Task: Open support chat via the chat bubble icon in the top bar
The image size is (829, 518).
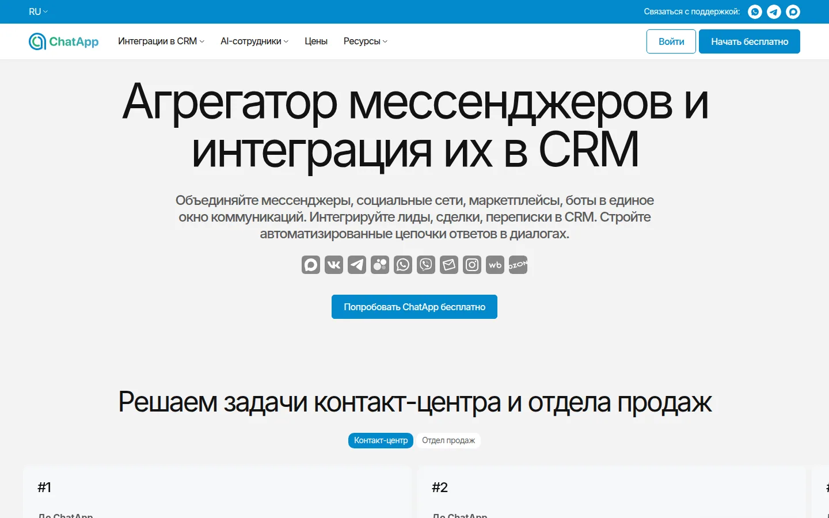Action: click(x=793, y=12)
